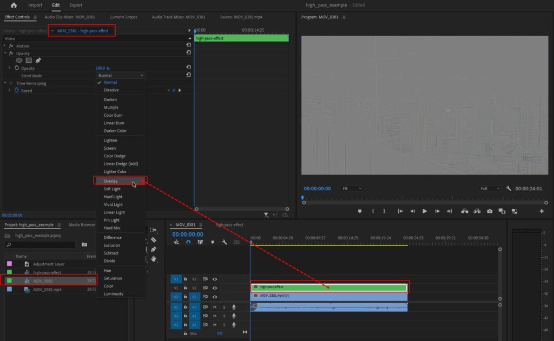This screenshot has width=554, height=341.
Task: Click the free draw bezier pen mask icon
Action: click(38, 61)
